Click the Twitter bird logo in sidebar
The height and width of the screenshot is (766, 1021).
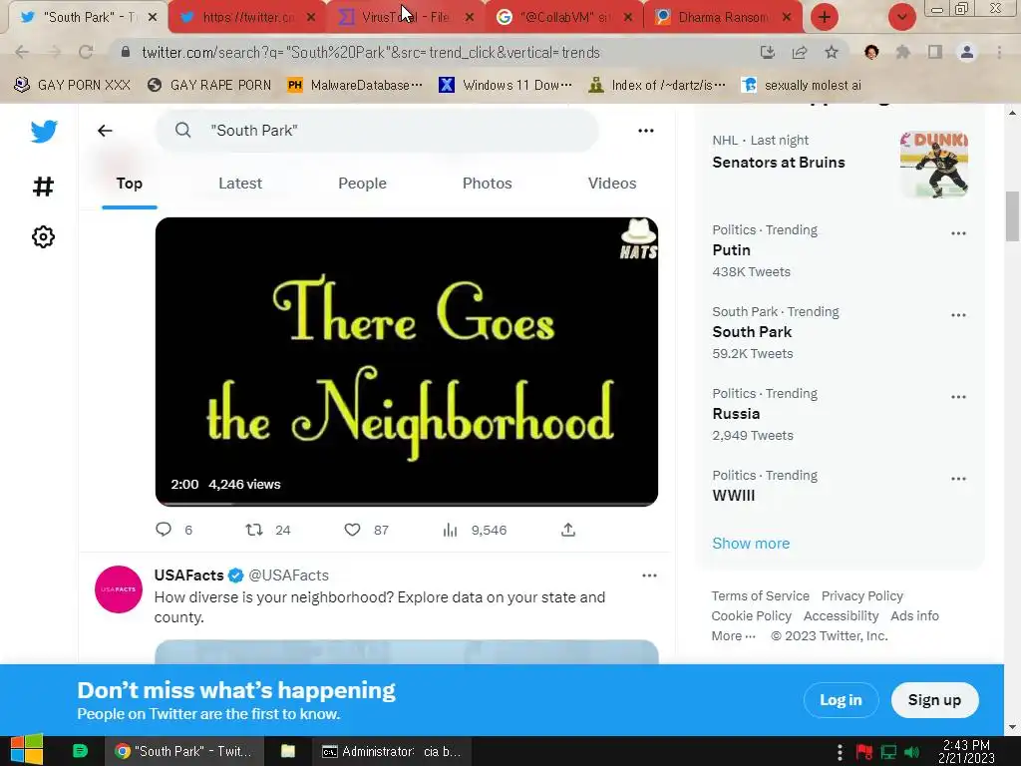[x=44, y=132]
